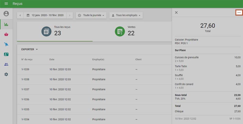Open the user account profile icon
The height and width of the screenshot is (124, 243).
[x=6, y=14]
